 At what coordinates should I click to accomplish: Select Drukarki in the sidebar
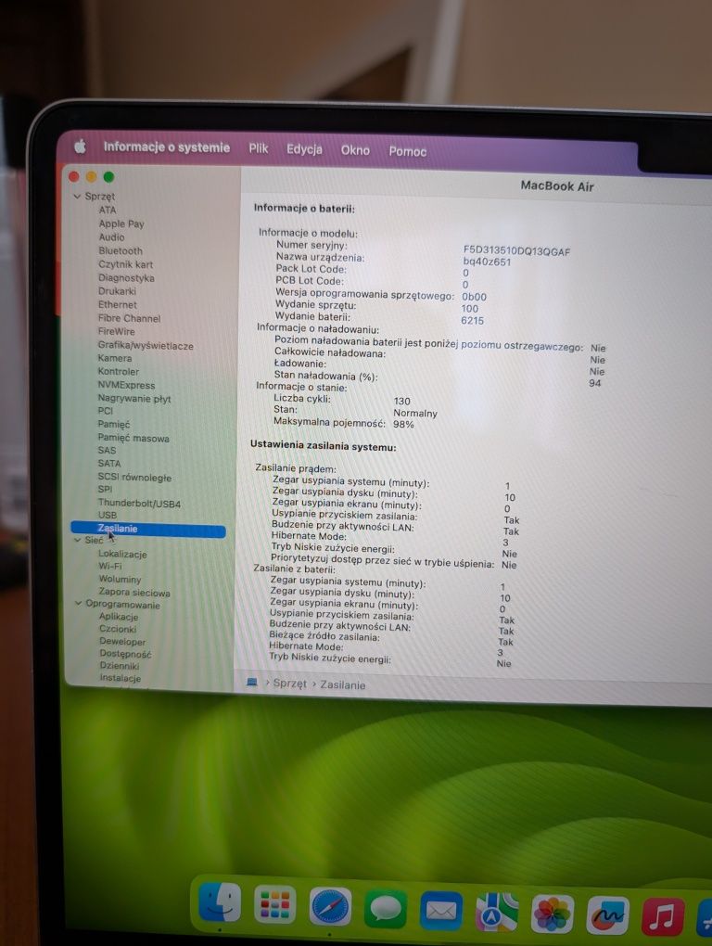[x=117, y=291]
